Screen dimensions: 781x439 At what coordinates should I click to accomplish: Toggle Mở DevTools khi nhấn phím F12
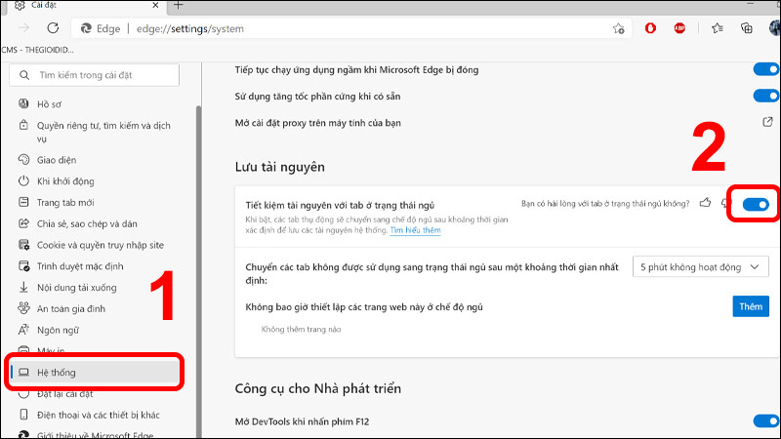tap(766, 421)
